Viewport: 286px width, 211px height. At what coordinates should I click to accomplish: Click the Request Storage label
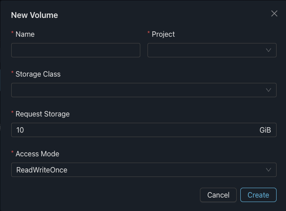[42, 114]
